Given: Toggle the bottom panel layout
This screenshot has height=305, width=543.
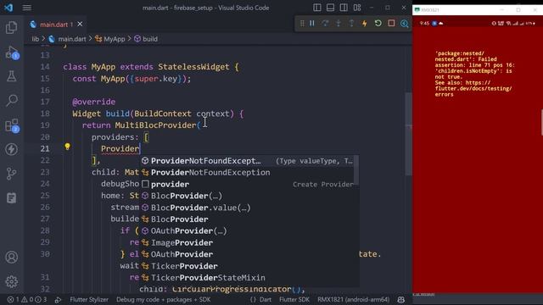Looking at the screenshot, I should [330, 8].
